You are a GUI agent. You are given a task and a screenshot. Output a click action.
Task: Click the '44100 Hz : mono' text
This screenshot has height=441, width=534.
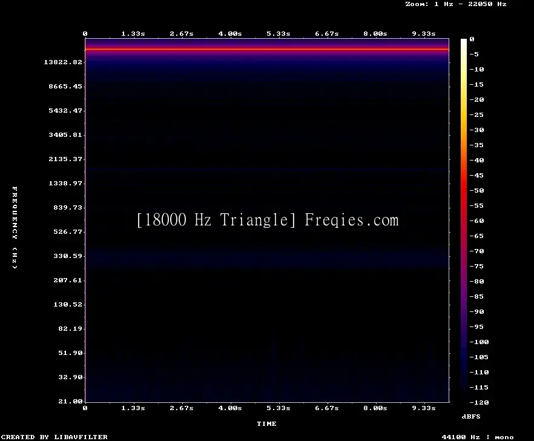[x=478, y=437]
